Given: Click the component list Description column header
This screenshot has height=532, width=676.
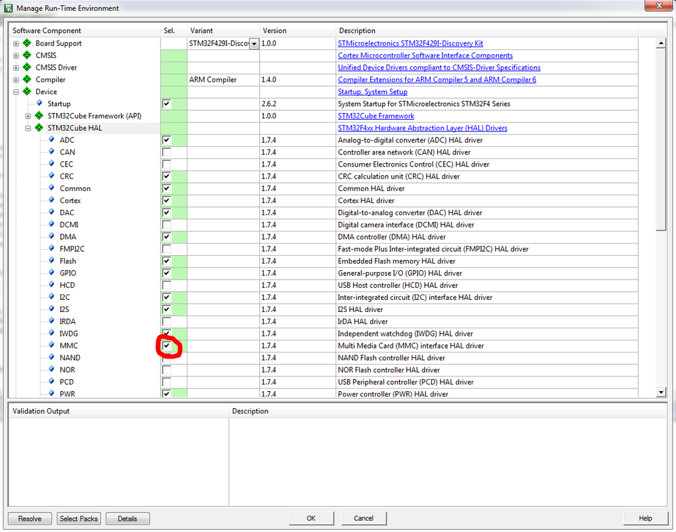Looking at the screenshot, I should click(487, 30).
